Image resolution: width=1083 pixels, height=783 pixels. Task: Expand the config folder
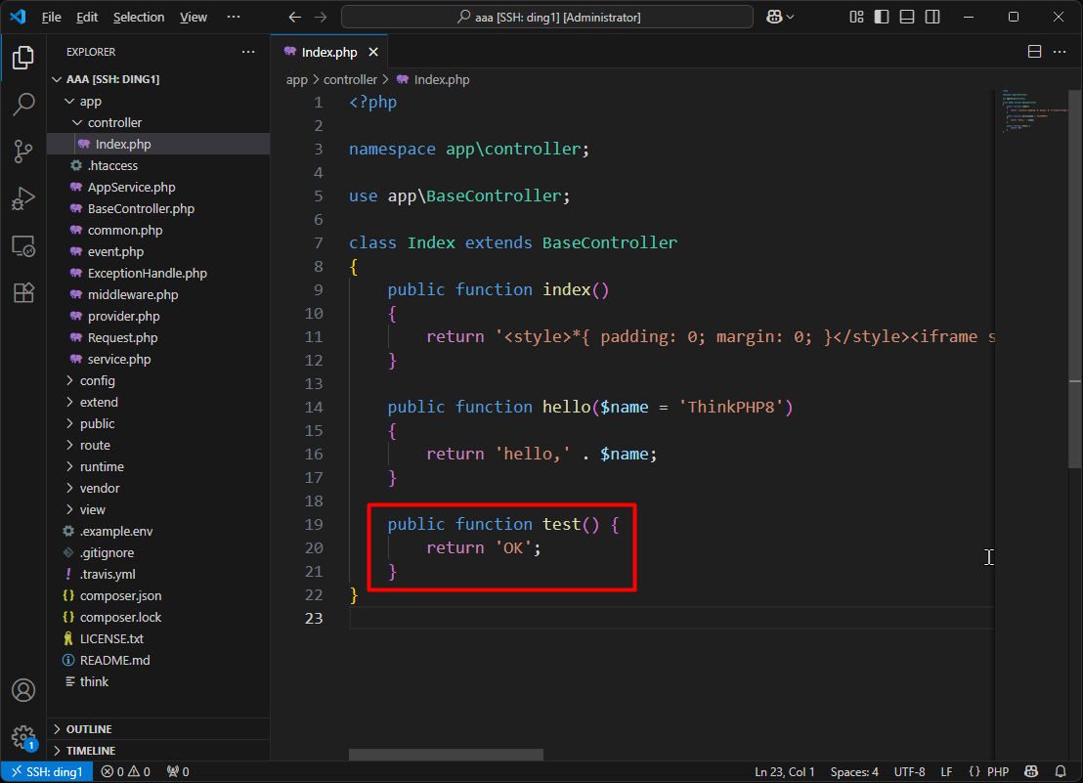click(159, 381)
